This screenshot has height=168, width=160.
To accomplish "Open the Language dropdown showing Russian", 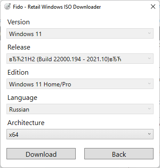I will click(x=80, y=109).
